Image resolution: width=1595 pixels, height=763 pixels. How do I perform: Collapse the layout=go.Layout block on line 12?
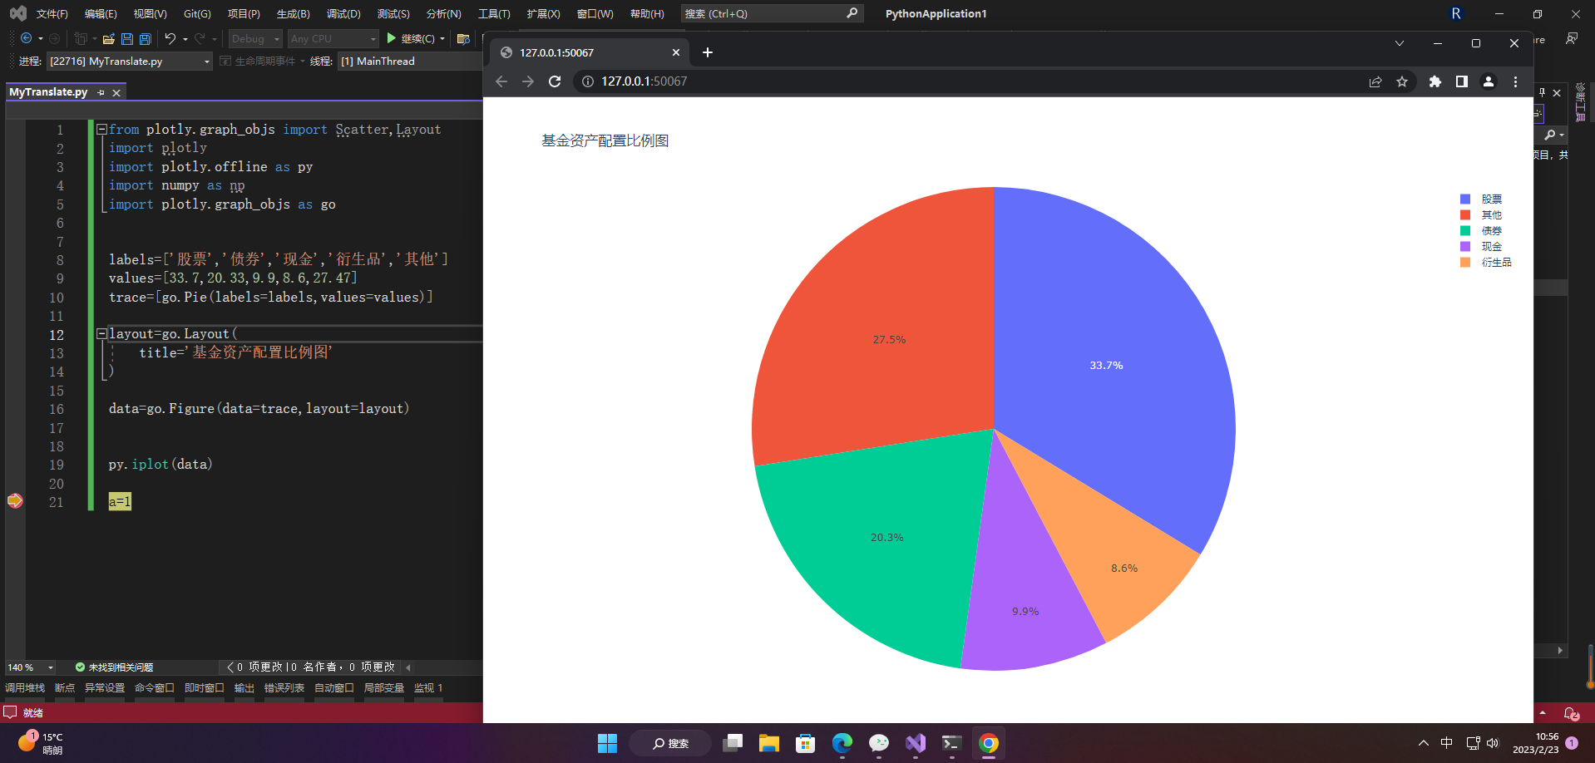pos(101,334)
